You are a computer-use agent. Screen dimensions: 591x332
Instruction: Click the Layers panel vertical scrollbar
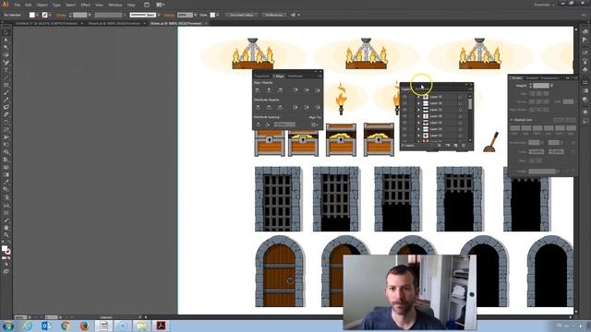pos(470,117)
